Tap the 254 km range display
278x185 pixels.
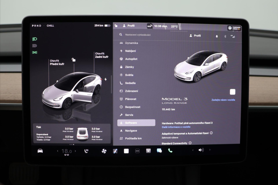coord(99,26)
